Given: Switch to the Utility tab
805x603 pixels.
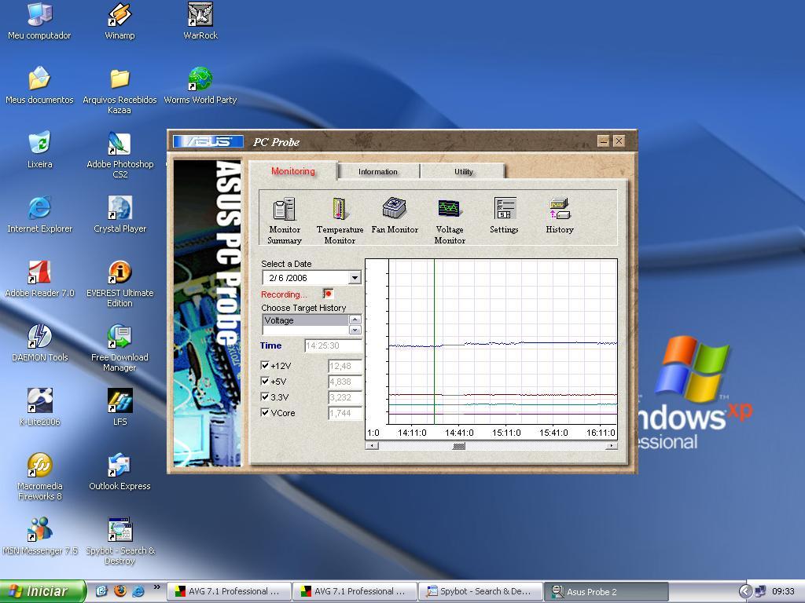Looking at the screenshot, I should (463, 172).
